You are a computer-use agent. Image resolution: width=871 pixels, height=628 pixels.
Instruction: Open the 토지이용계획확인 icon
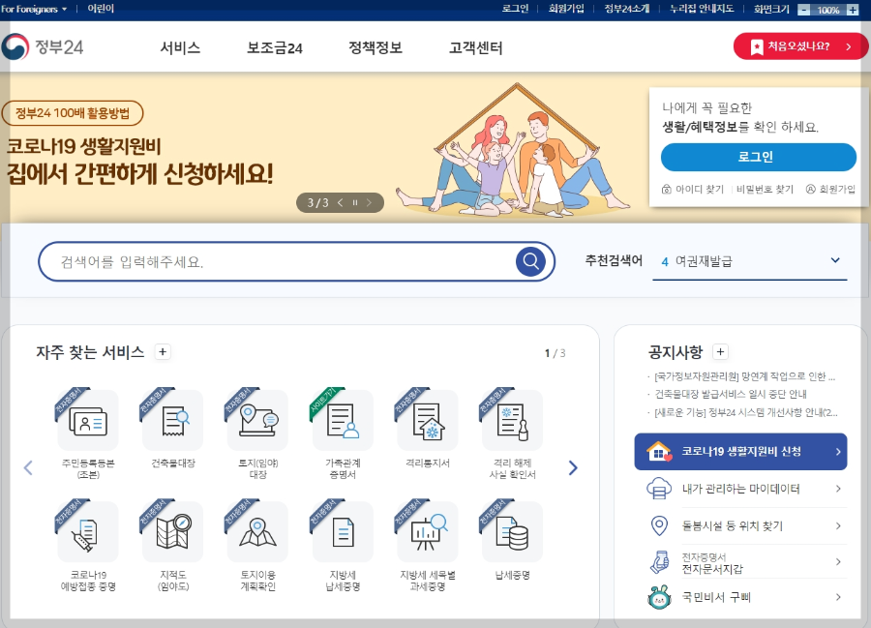pyautogui.click(x=257, y=532)
